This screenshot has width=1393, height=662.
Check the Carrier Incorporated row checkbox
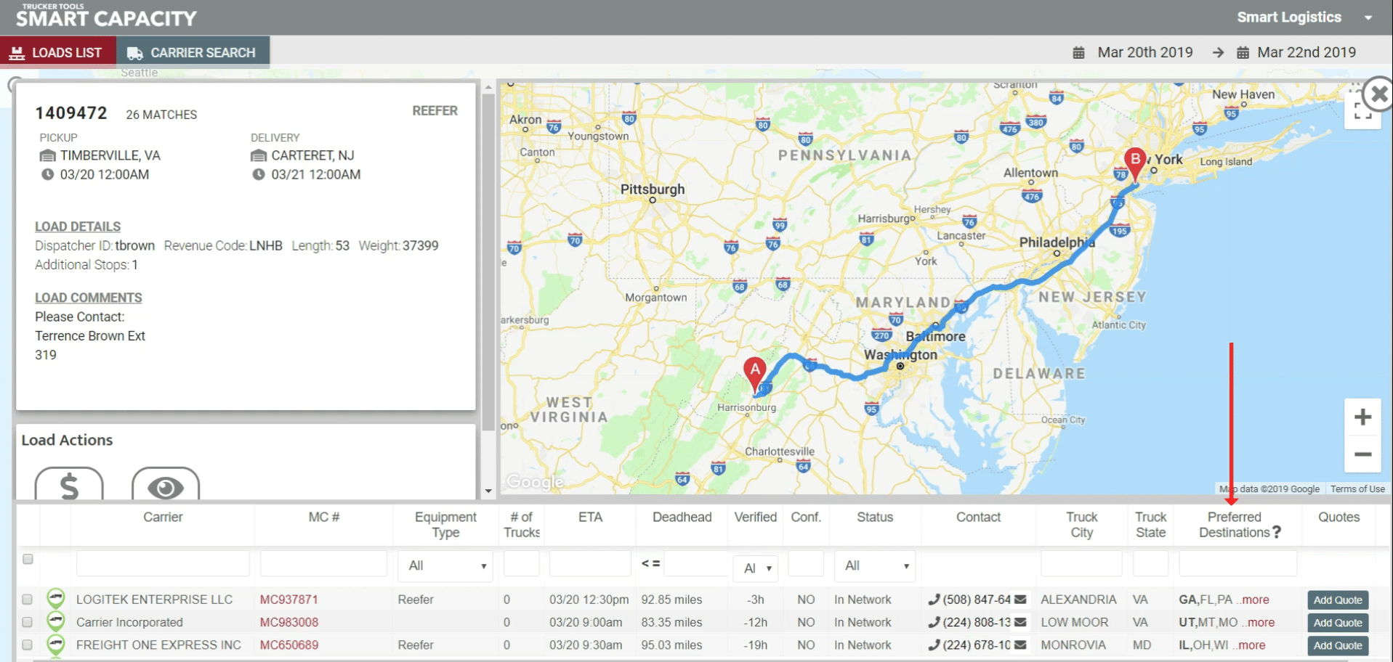(28, 622)
